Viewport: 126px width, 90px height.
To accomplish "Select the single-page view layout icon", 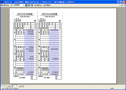I will [x=26, y=5].
